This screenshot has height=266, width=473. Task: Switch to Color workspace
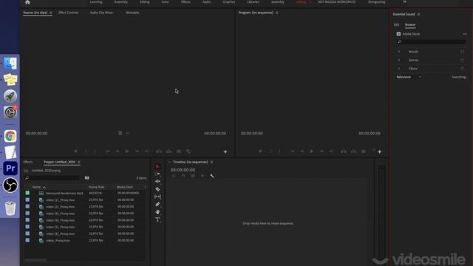point(165,1)
